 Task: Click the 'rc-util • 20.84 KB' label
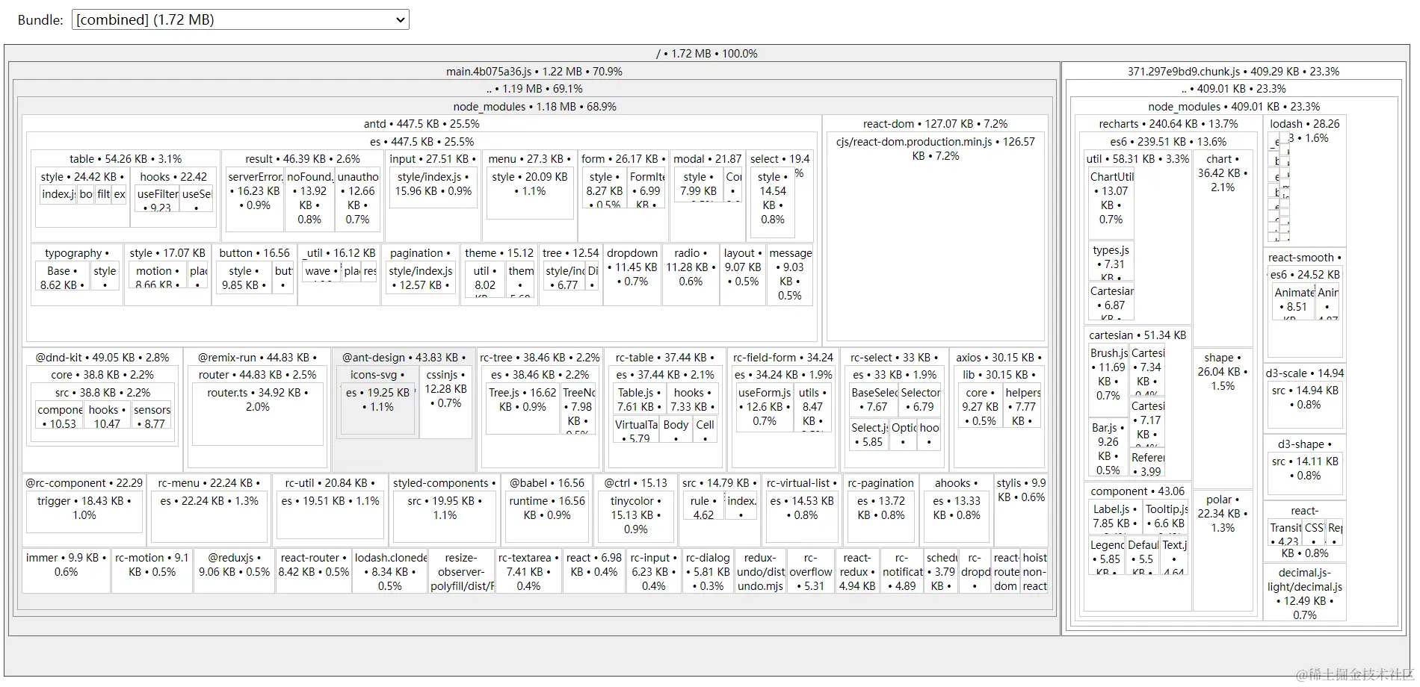pos(329,483)
